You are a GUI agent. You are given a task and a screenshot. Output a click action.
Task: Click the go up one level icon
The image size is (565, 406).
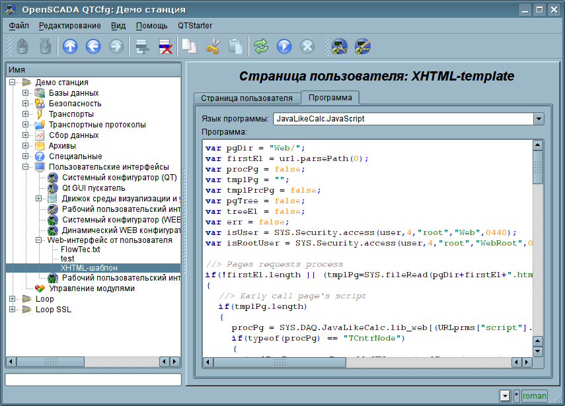tap(70, 46)
